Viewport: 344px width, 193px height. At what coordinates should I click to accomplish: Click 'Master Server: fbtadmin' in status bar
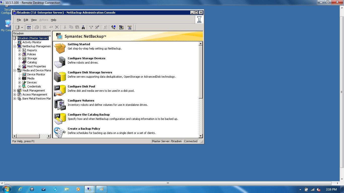point(167,141)
